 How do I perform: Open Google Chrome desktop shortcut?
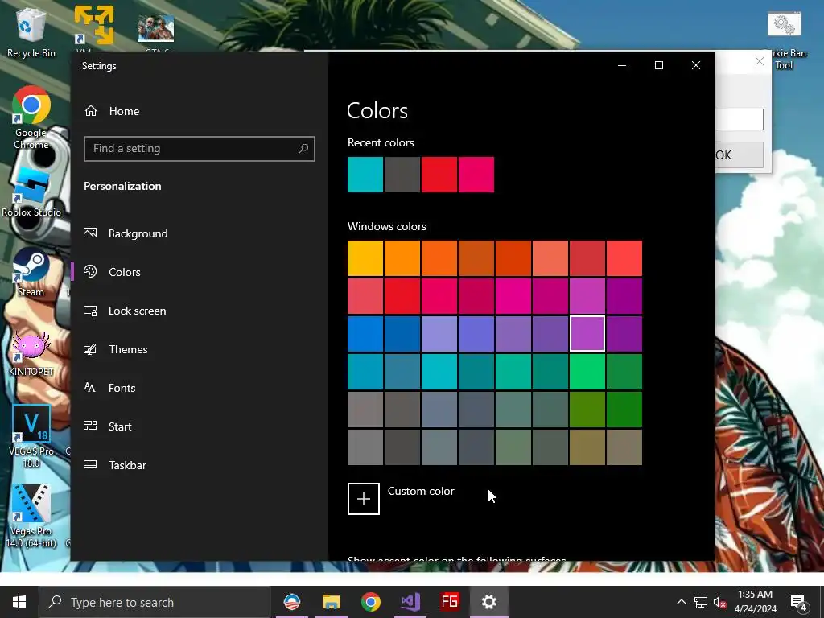[31, 117]
